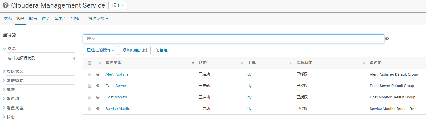426x119 pixels.
Task: Open the 已选定的操作 dropdown
Action: click(100, 50)
